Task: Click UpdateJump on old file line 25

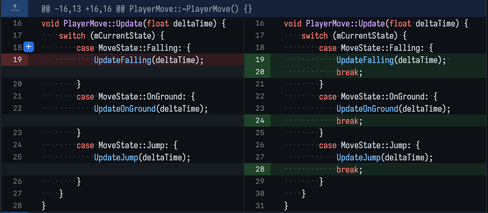Action: pos(116,157)
